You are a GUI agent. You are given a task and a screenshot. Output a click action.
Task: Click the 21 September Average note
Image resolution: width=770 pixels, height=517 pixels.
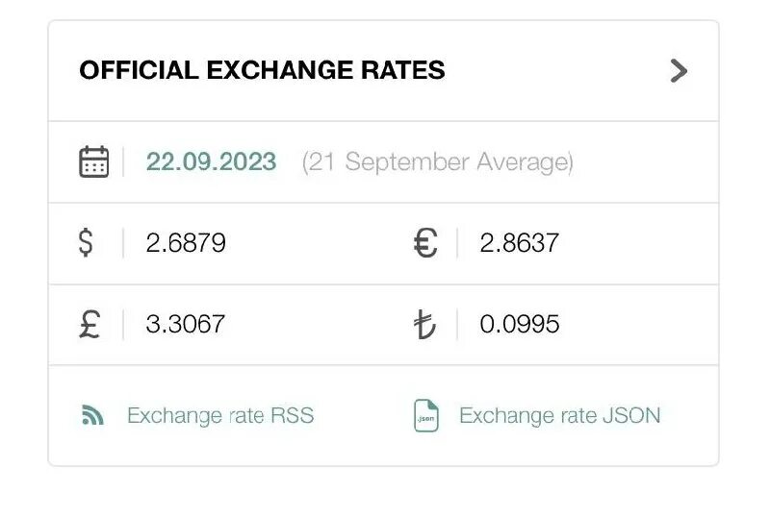click(438, 162)
